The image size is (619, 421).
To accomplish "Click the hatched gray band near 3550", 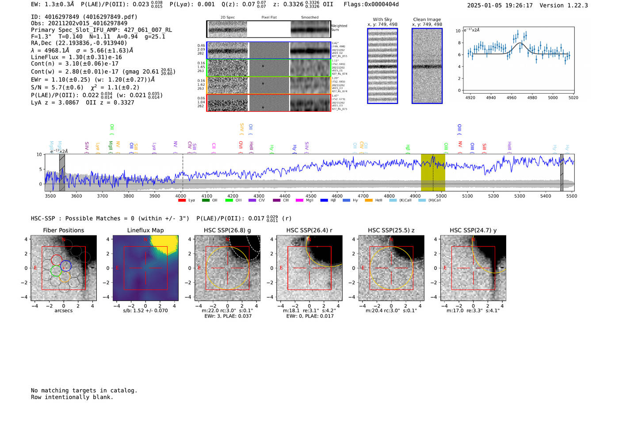I will (x=62, y=173).
